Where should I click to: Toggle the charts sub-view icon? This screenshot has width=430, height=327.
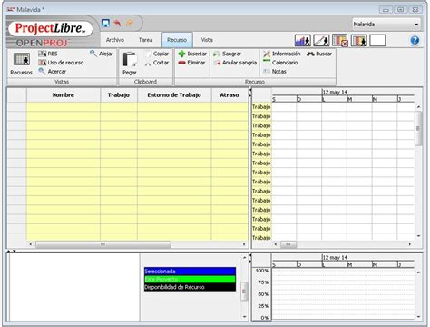tap(321, 40)
